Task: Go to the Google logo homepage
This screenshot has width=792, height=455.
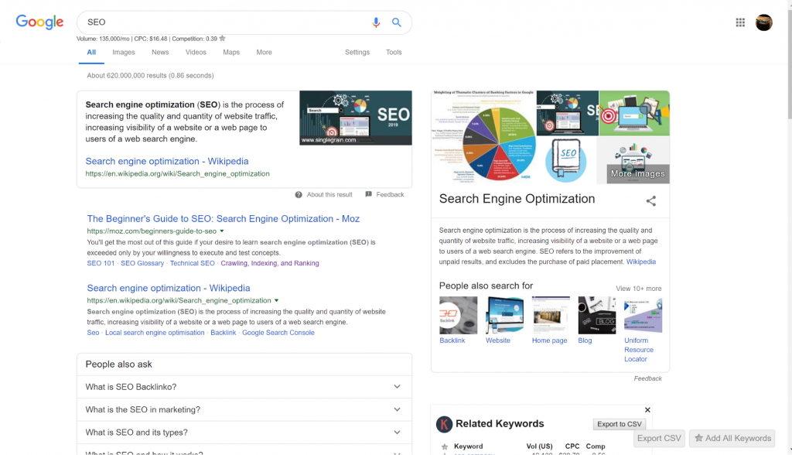Action: click(x=39, y=22)
